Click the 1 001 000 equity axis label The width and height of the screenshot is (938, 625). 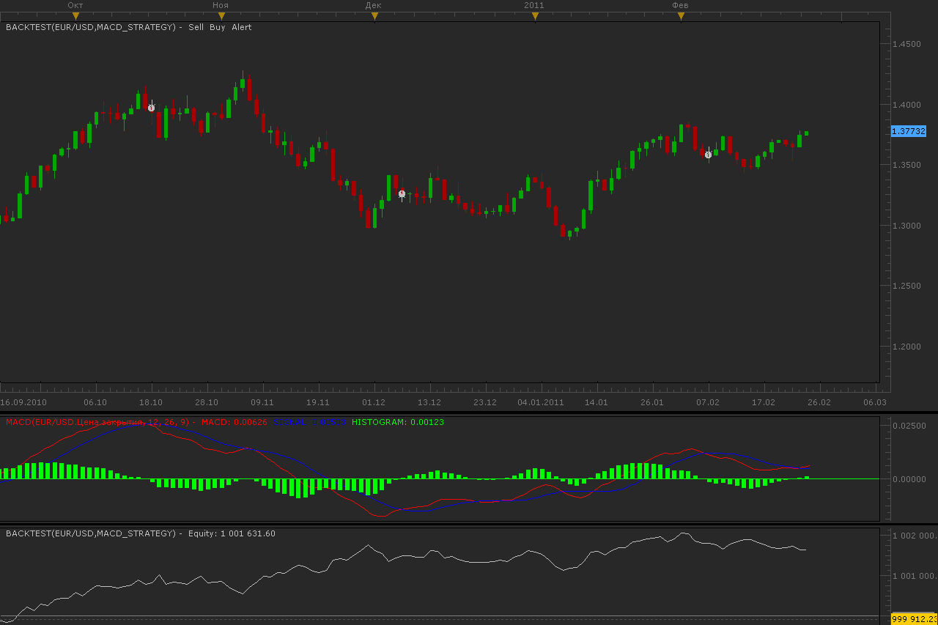click(x=913, y=576)
